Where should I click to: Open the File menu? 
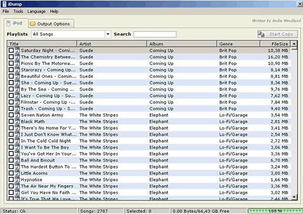(x=6, y=12)
